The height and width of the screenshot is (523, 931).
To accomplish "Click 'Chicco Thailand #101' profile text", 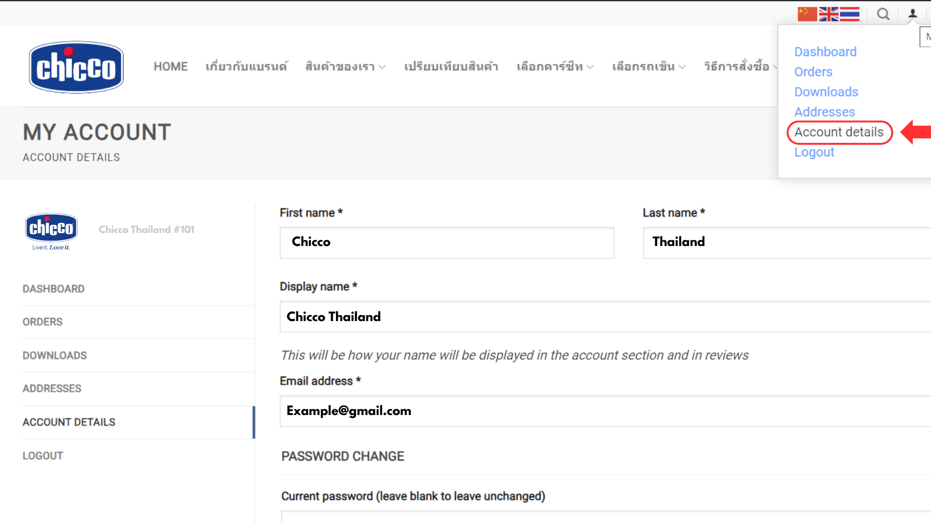I will tap(146, 230).
